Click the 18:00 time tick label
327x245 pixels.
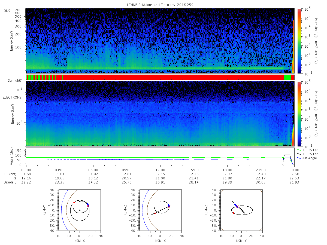[x=227, y=170]
